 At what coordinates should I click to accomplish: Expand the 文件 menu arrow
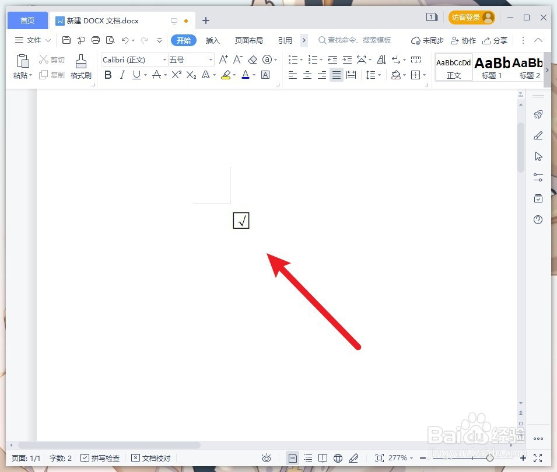[x=48, y=40]
